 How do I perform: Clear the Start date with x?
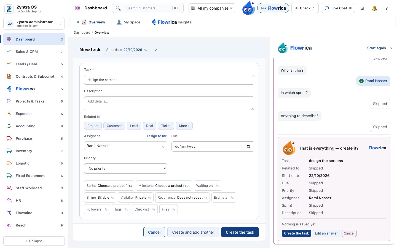tap(155, 50)
